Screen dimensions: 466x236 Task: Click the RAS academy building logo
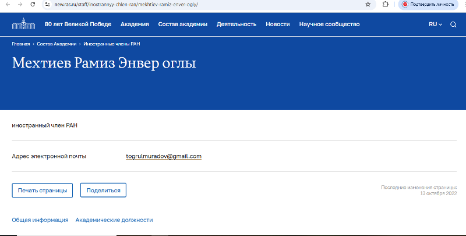24,24
